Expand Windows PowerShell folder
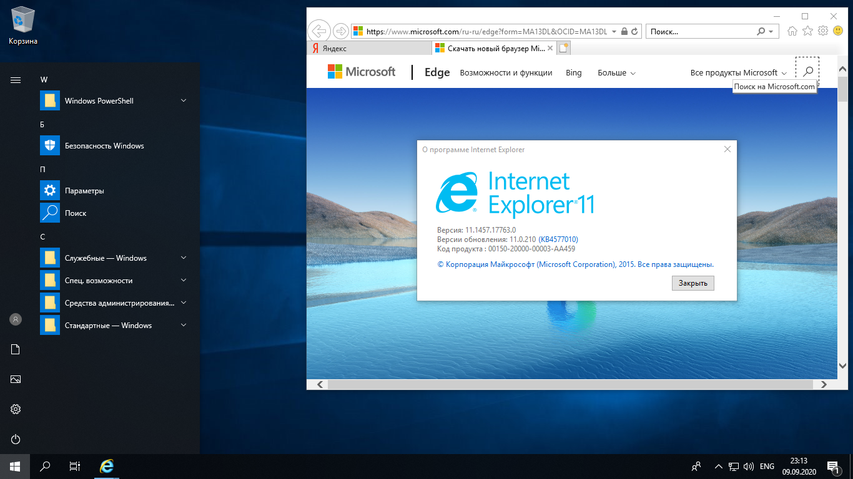853x479 pixels. pos(184,100)
